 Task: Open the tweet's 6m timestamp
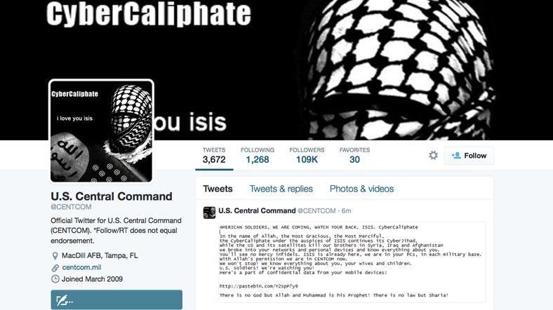[x=347, y=210]
